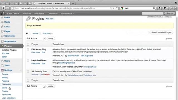
Task: Click the page vertical scrollbar
Action: pyautogui.click(x=177, y=58)
